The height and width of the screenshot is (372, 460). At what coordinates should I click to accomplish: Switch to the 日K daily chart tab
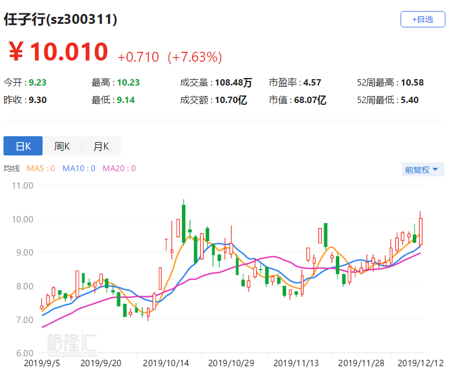click(x=23, y=146)
